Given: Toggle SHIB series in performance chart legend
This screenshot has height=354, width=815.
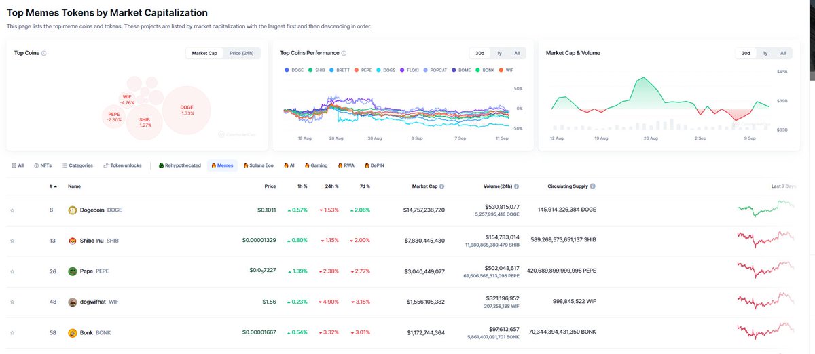Looking at the screenshot, I should click(316, 70).
